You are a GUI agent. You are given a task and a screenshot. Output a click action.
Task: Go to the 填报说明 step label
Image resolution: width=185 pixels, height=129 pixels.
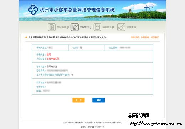(x=62, y=27)
